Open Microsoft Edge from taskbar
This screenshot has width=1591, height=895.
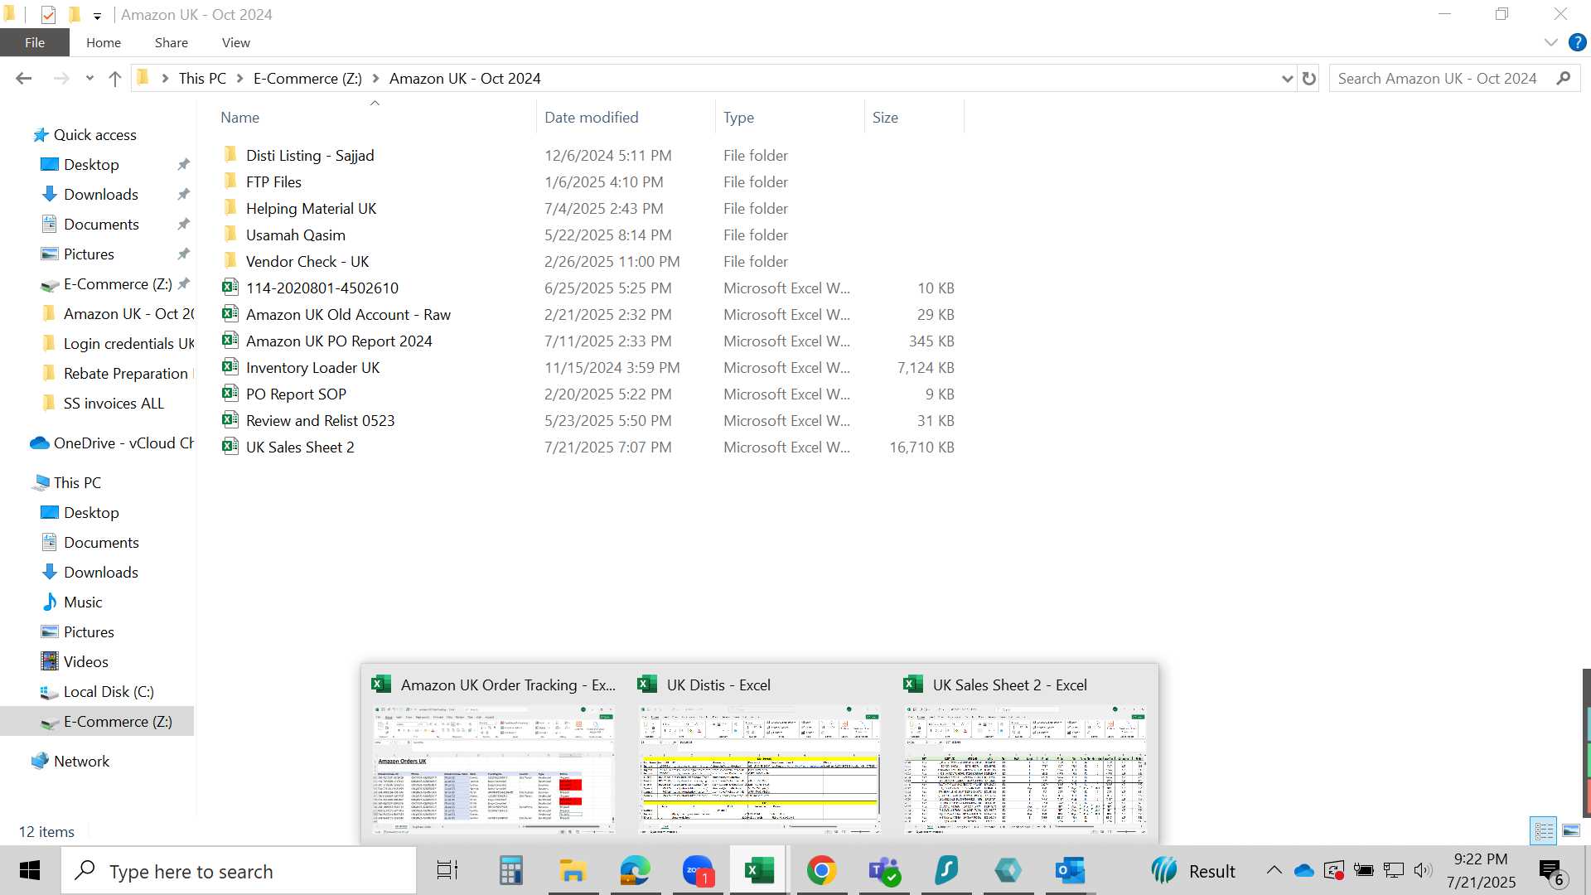[636, 871]
